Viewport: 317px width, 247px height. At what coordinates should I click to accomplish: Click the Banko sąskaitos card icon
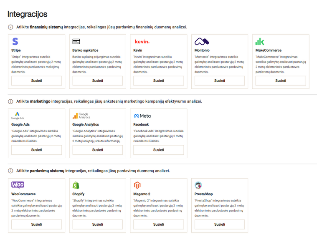click(76, 42)
